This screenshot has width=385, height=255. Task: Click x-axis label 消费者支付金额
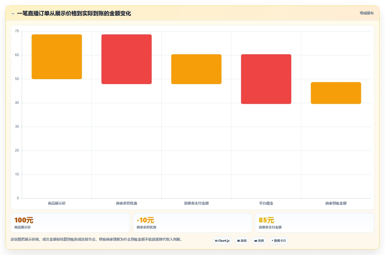tap(196, 203)
